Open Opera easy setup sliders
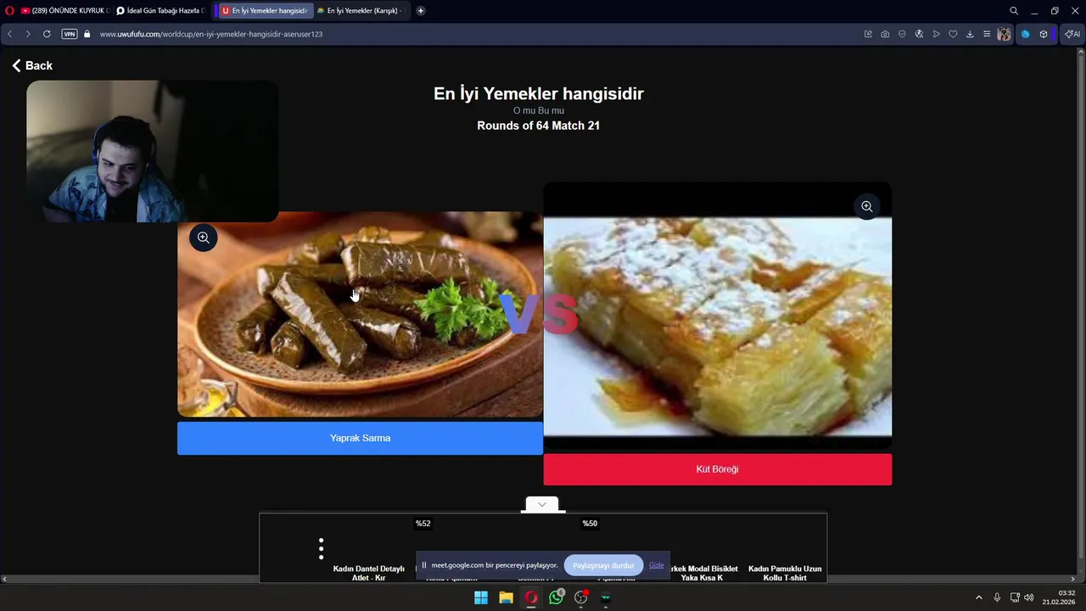Screen dimensions: 1086x611 click(987, 34)
